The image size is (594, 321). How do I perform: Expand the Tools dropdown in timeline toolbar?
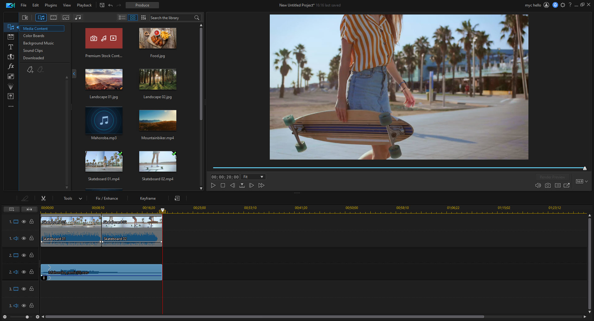pos(80,198)
